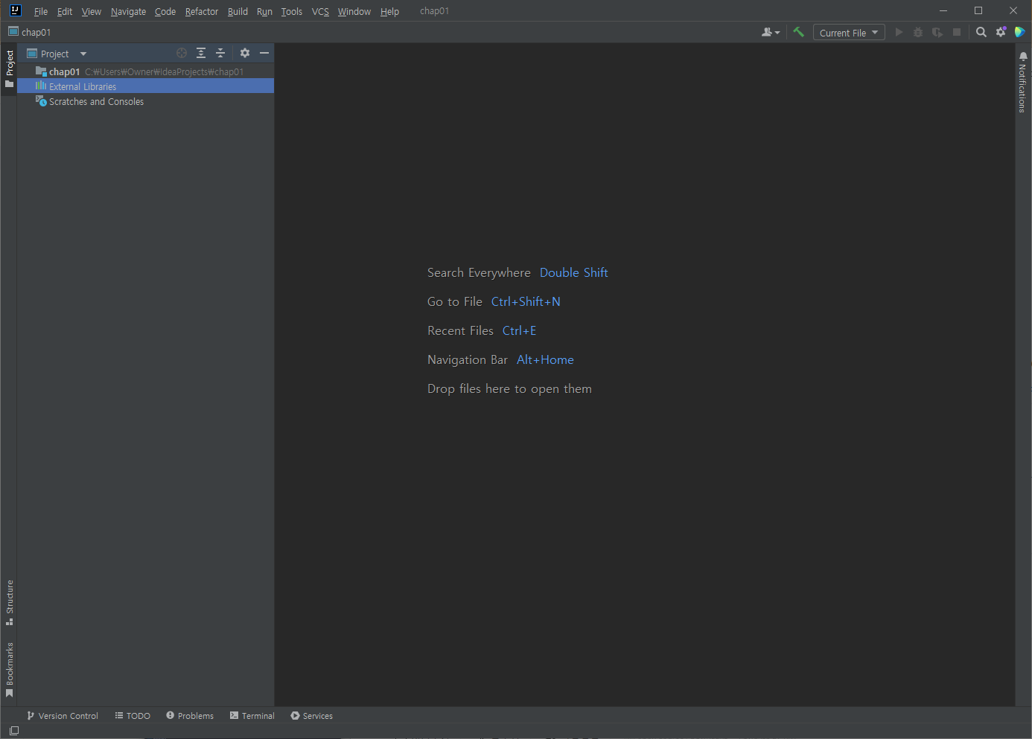
Task: Click the Build Project hammer icon
Action: [x=798, y=32]
